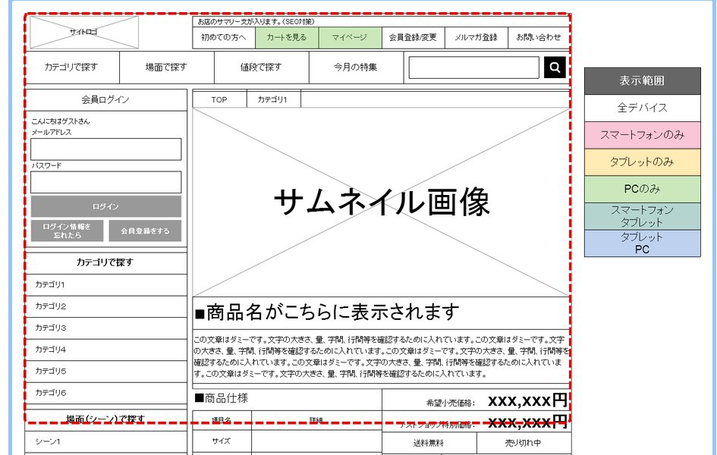Open the 初めての方へ navigation link
Screen dimensions: 717x455
click(x=224, y=37)
